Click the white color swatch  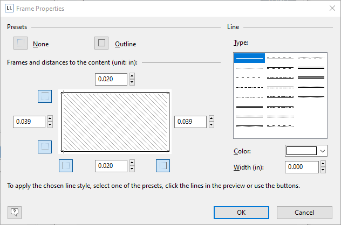point(301,151)
